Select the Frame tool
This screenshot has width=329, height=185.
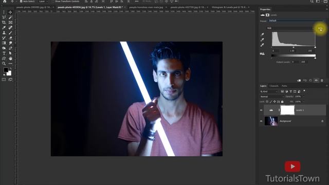pos(10,23)
